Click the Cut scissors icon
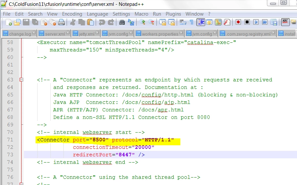This screenshot has height=185, width=297. tap(73, 22)
